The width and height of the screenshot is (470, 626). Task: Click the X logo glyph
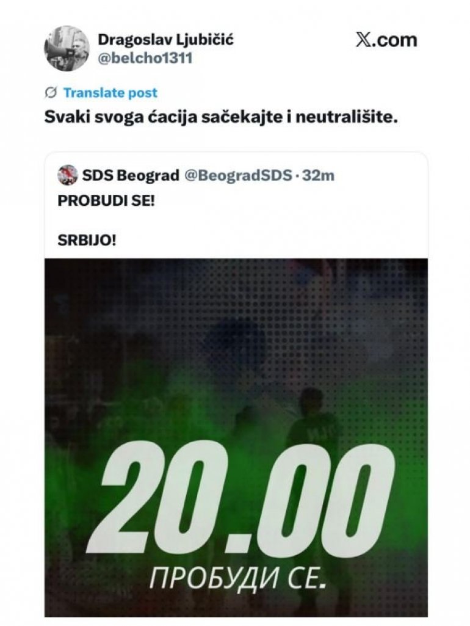click(363, 40)
